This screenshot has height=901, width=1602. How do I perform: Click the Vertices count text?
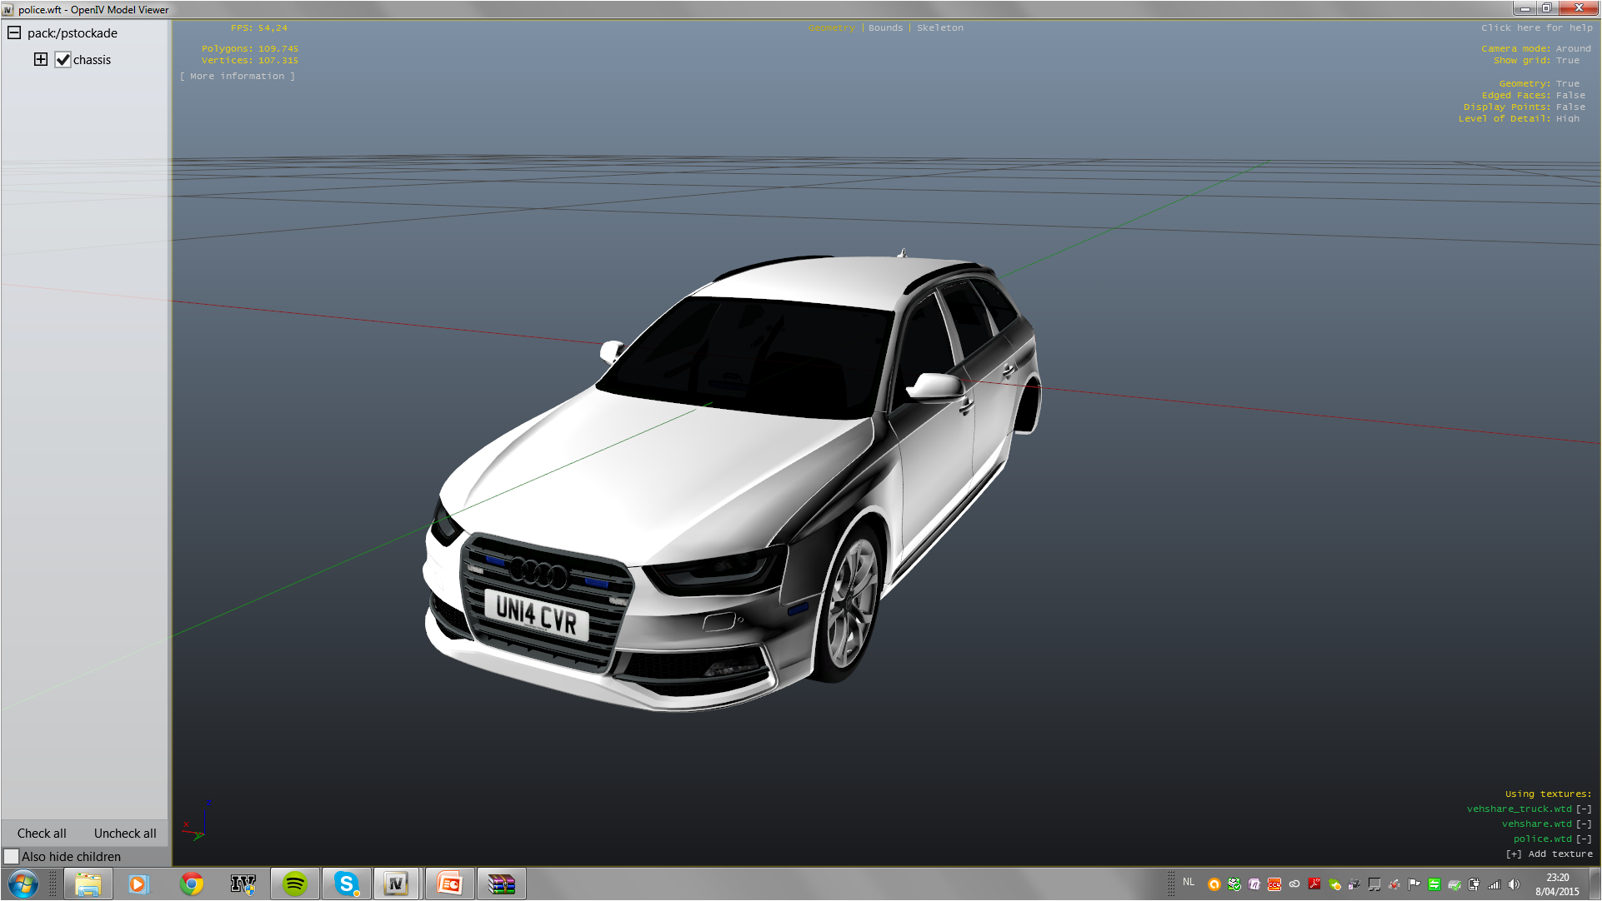pos(250,60)
